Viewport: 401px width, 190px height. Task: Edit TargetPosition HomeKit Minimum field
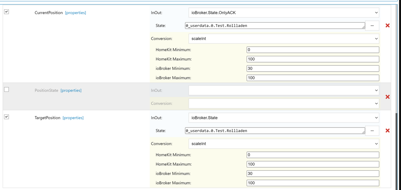313,155
